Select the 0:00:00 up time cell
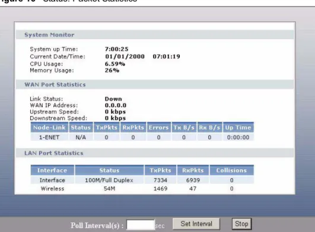Screen dimensions: 315x232 (238, 137)
